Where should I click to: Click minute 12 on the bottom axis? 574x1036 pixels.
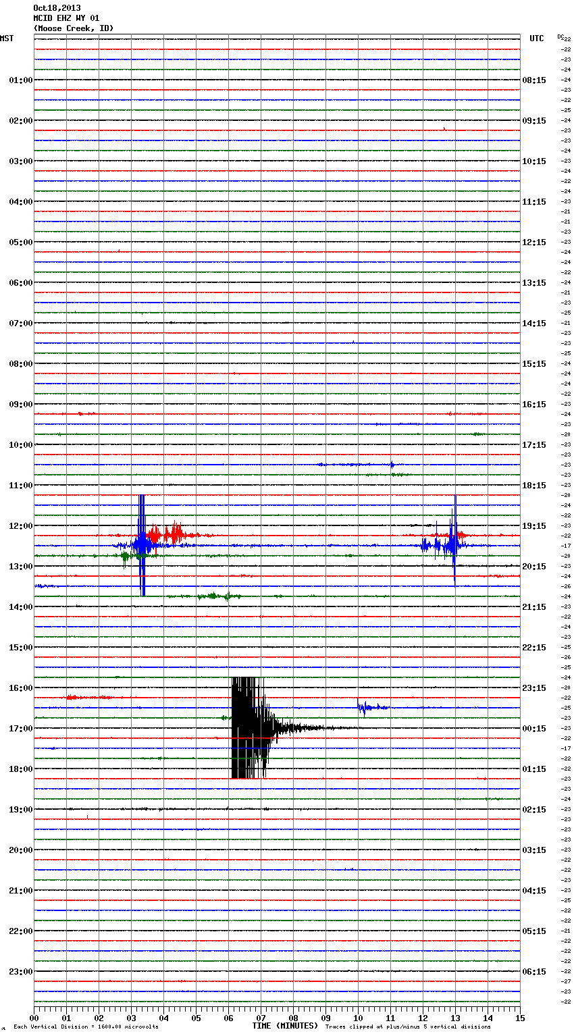(x=423, y=1017)
